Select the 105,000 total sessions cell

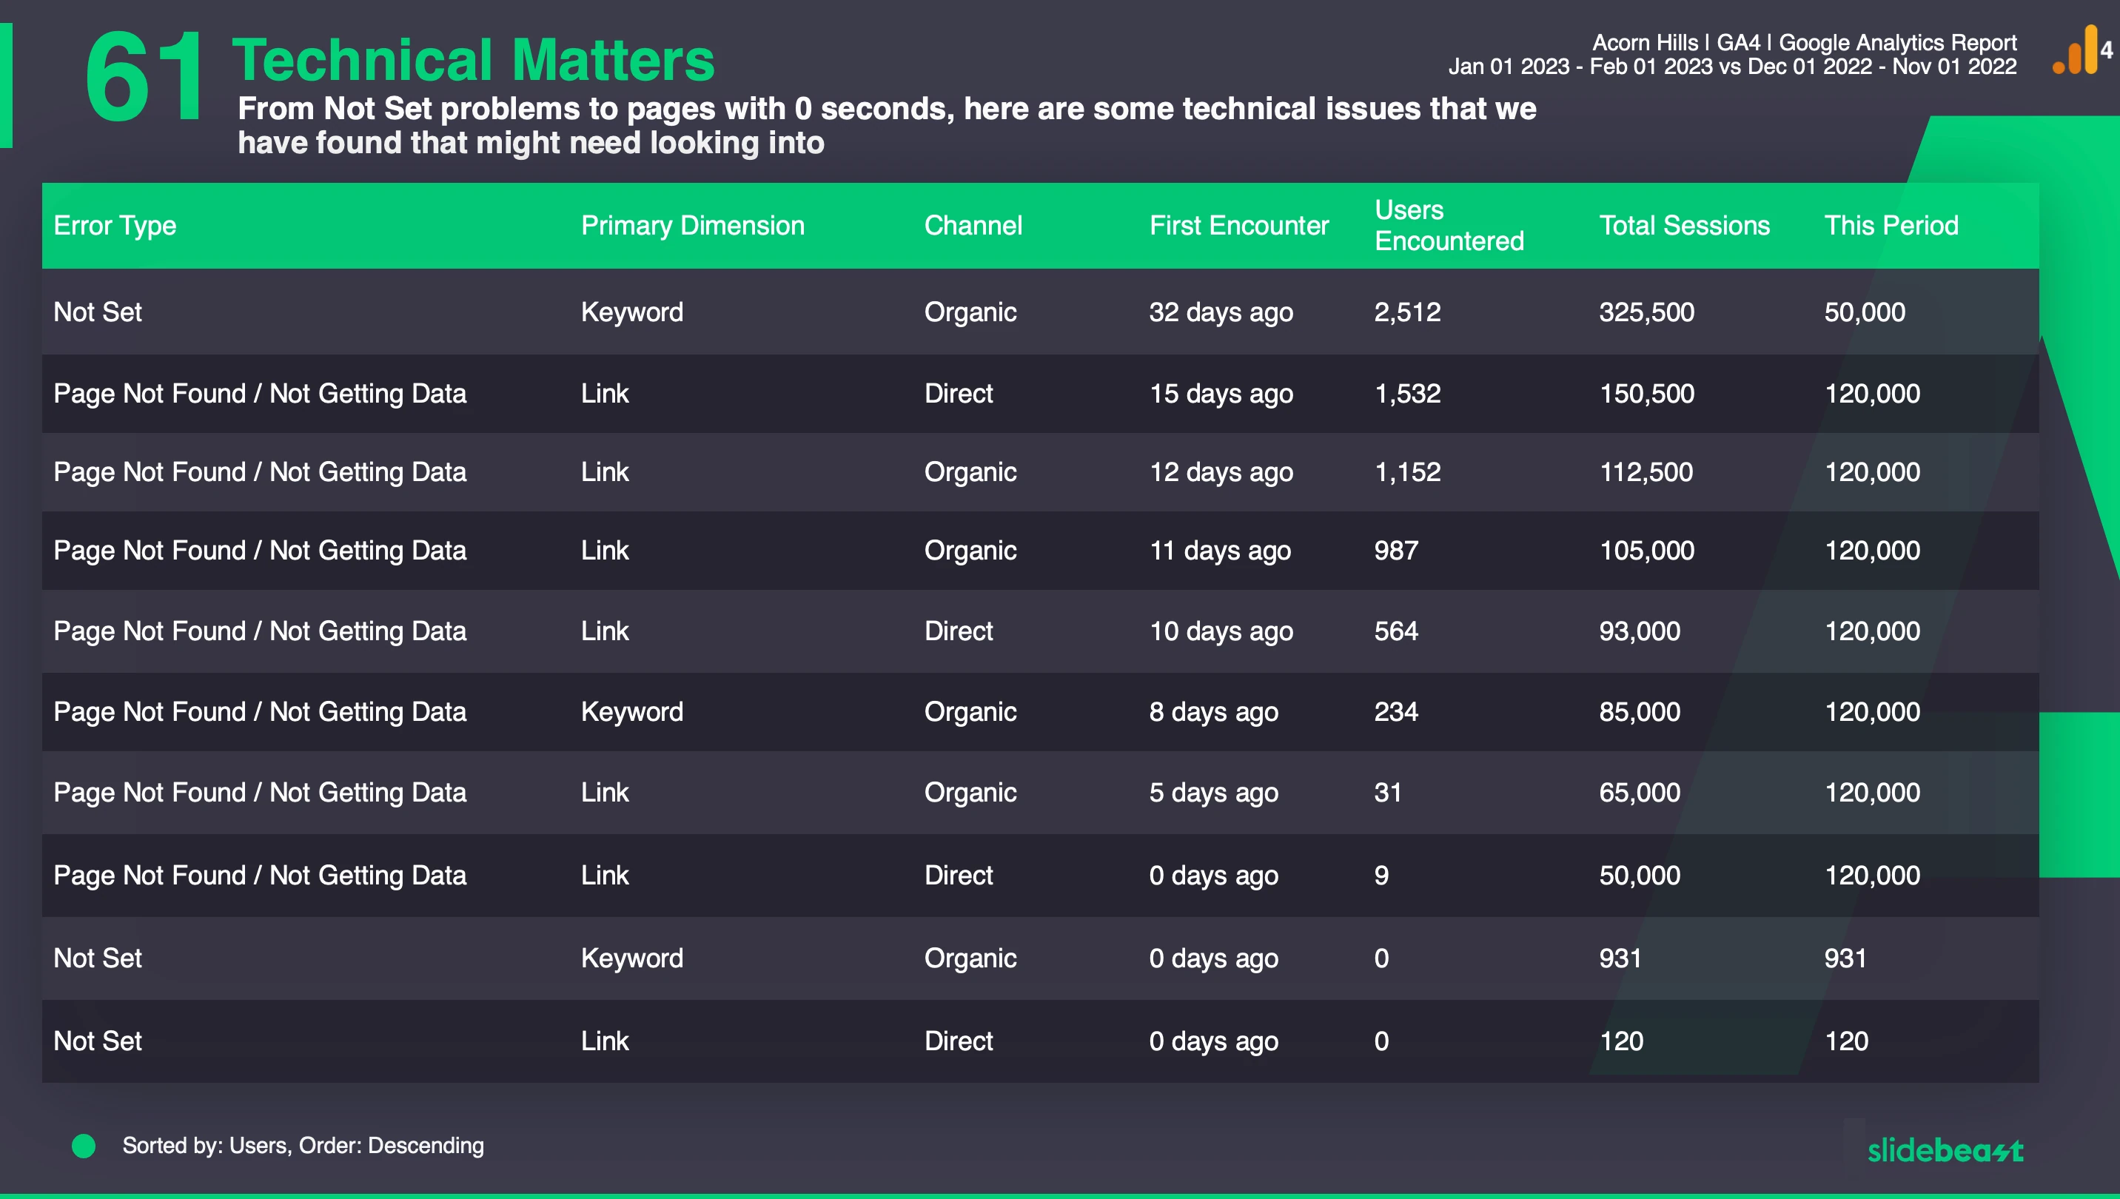(x=1646, y=550)
